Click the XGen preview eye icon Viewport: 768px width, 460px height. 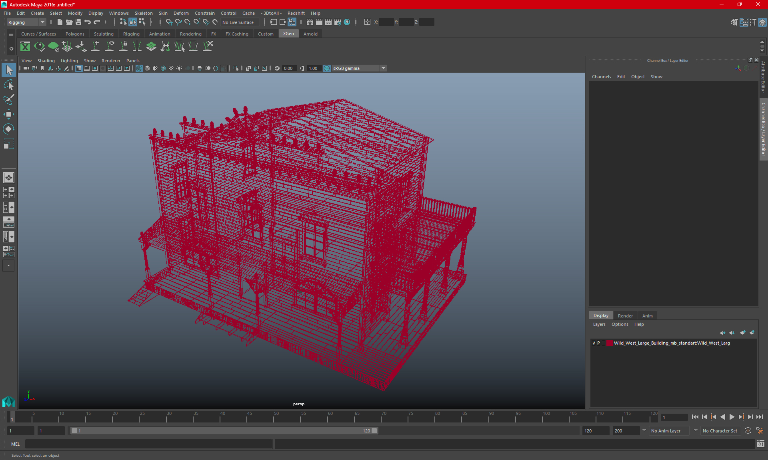pyautogui.click(x=39, y=47)
